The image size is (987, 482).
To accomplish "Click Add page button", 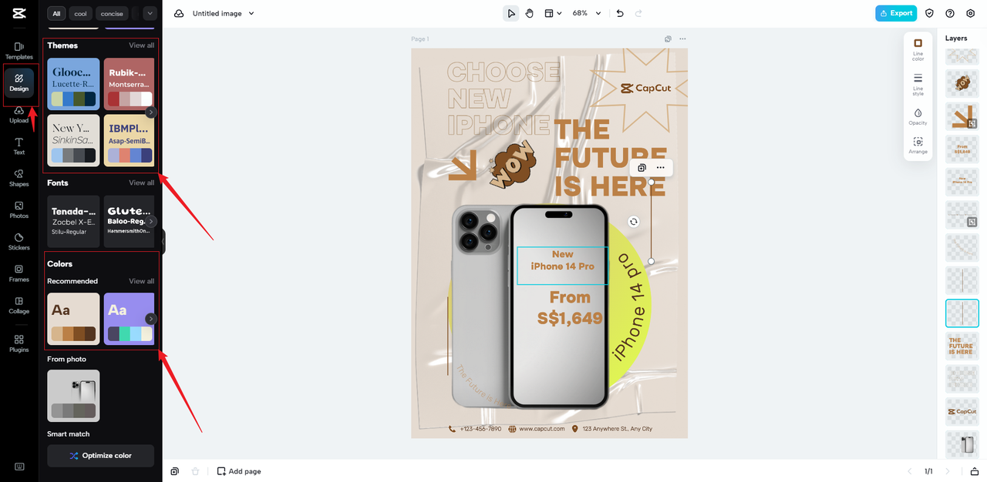I will [x=239, y=471].
